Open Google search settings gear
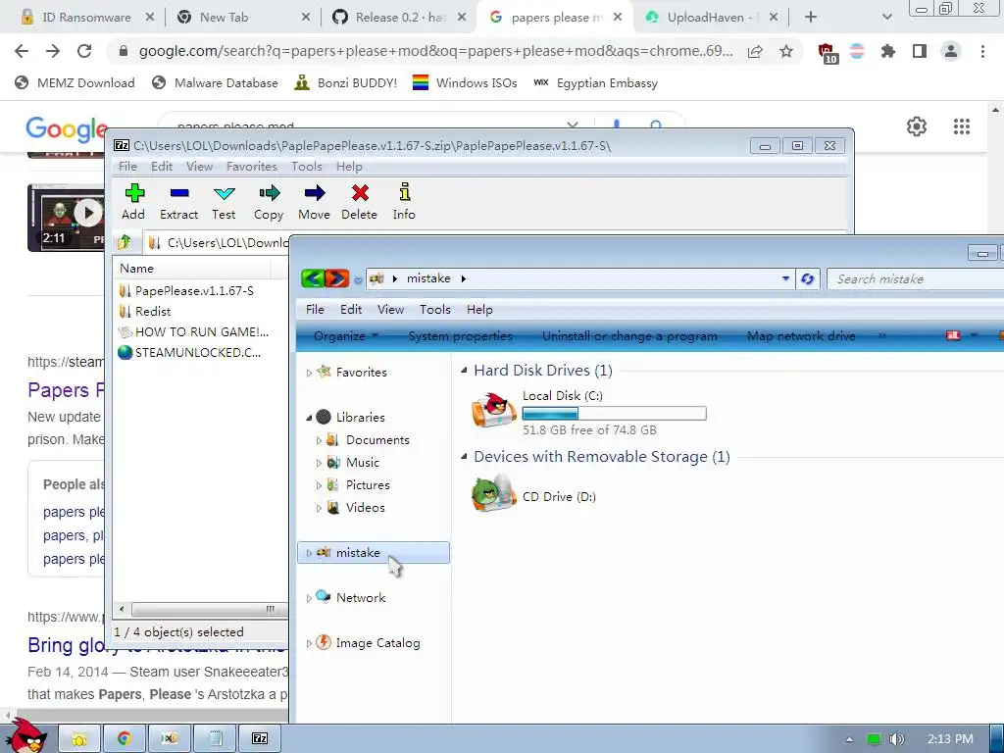 point(917,126)
